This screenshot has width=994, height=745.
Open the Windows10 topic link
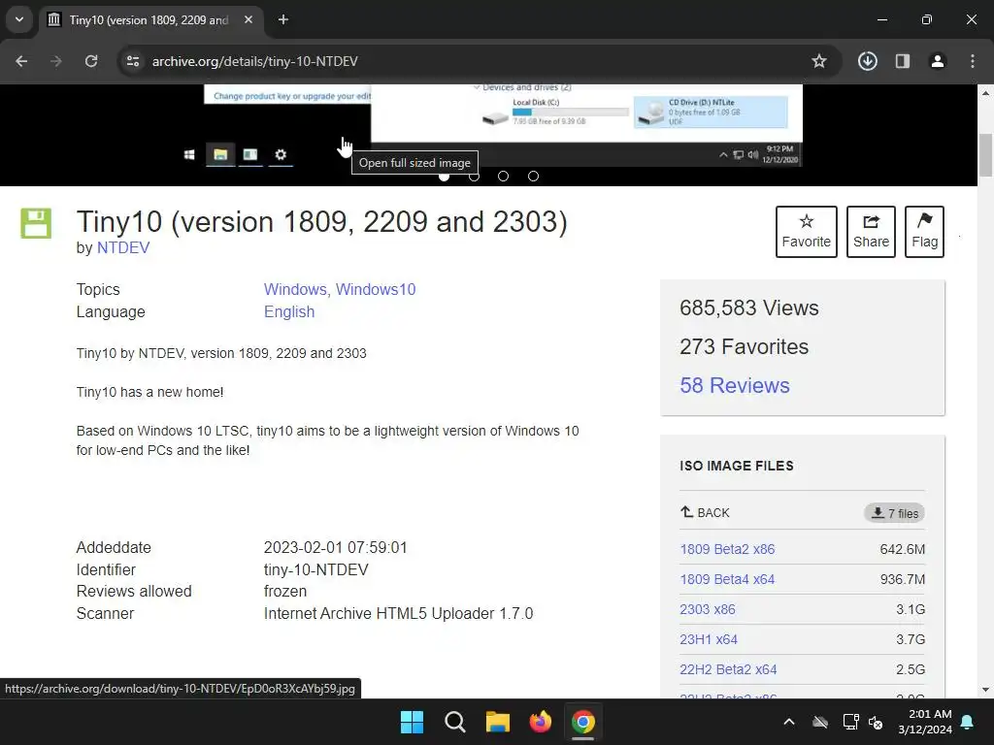pyautogui.click(x=376, y=289)
